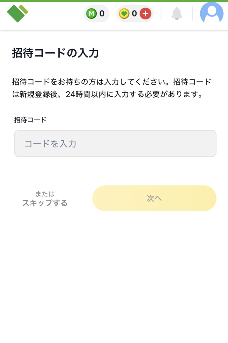Click the 招待コード field label
The height and width of the screenshot is (343, 228).
pos(30,120)
